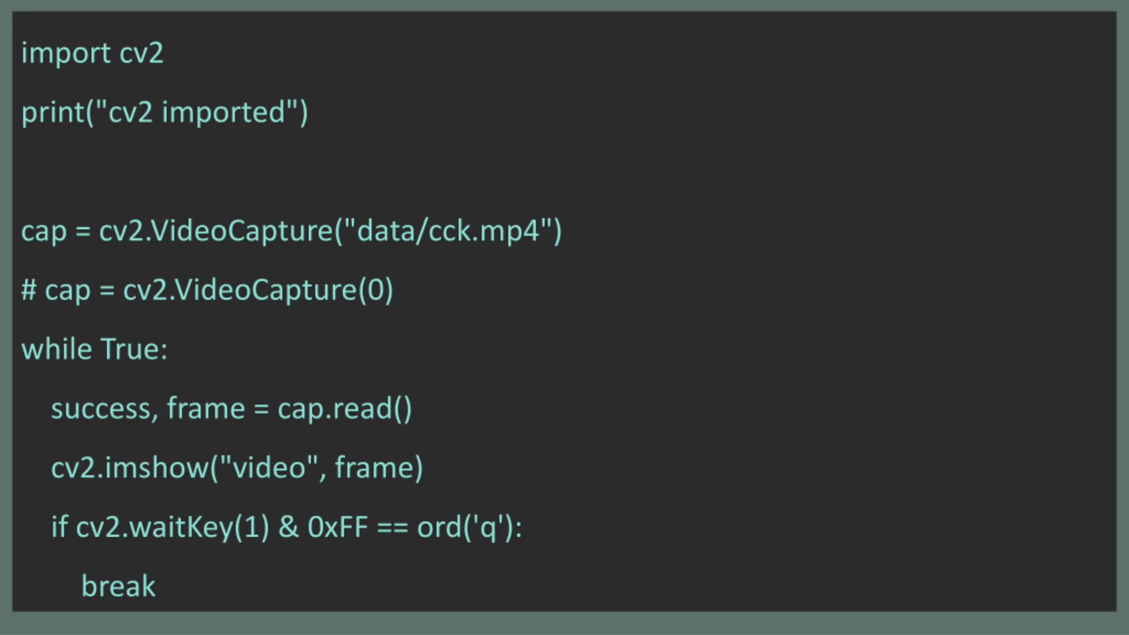Click the 0xFF hex value
1129x635 pixels.
click(x=338, y=527)
